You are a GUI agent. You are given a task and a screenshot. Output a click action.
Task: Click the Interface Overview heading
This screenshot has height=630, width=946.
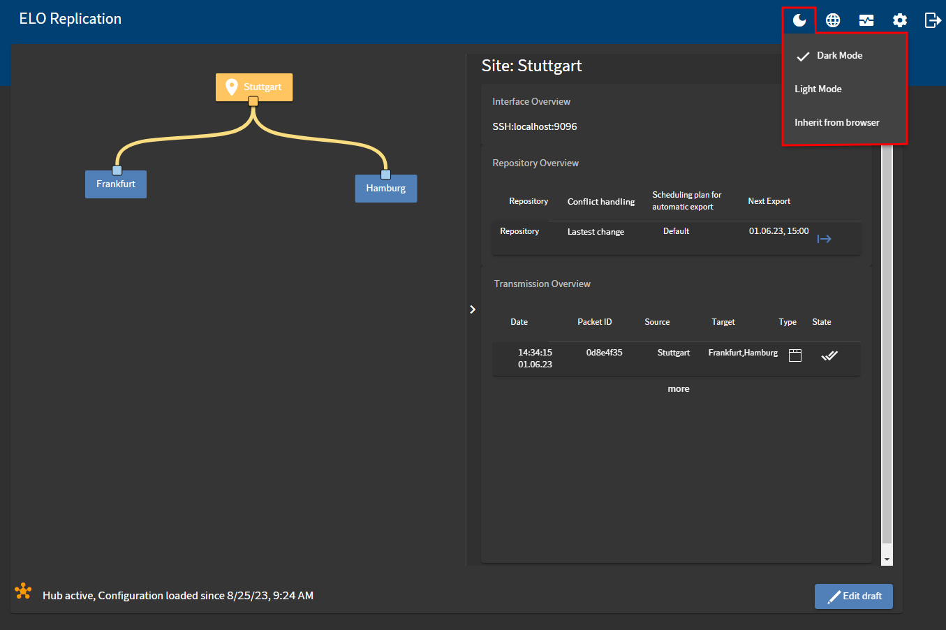click(x=531, y=101)
